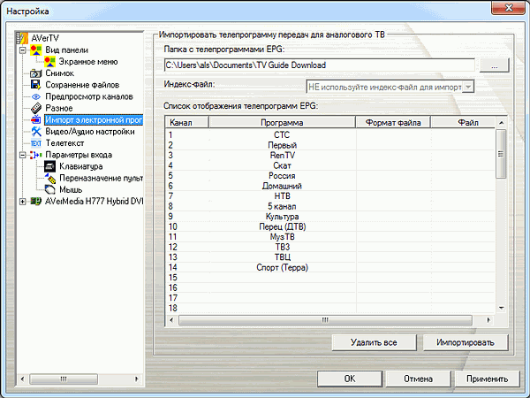Select the Скат channel row
Image resolution: width=530 pixels, height=398 pixels.
coord(330,165)
